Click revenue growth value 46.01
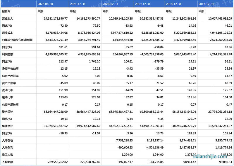The width and height of the screenshot is (234, 166). click(x=228, y=25)
